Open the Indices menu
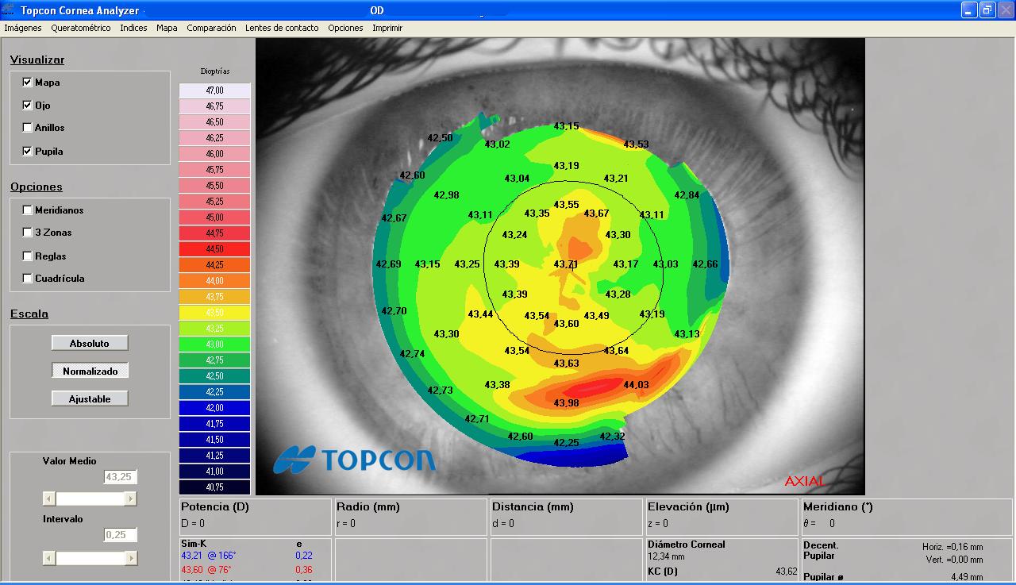 pos(133,28)
